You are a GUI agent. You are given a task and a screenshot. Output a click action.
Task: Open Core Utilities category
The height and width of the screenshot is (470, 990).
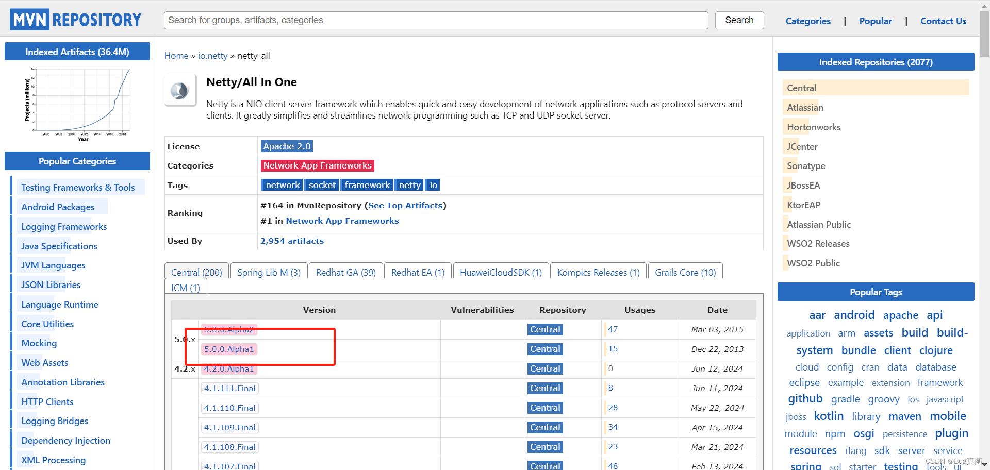(x=47, y=324)
